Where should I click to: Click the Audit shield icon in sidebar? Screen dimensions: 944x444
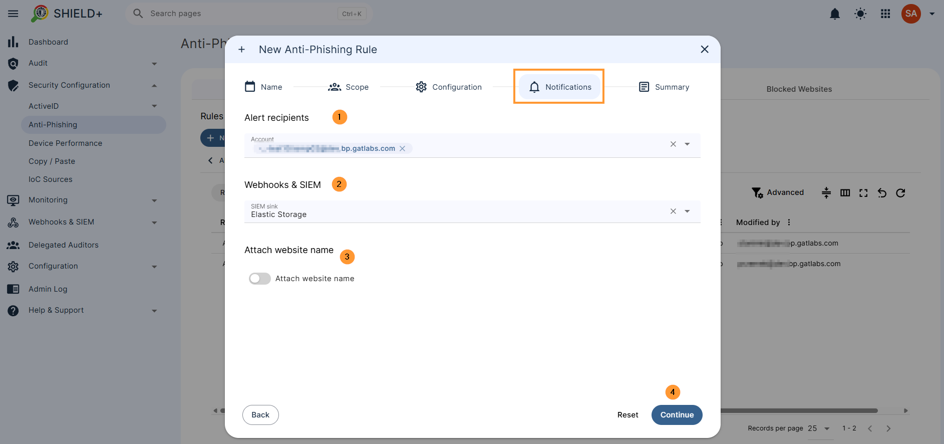[13, 64]
